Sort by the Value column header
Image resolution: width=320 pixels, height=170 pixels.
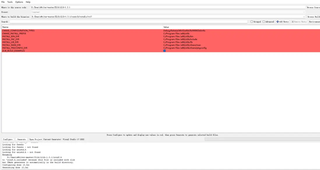coord(241,27)
